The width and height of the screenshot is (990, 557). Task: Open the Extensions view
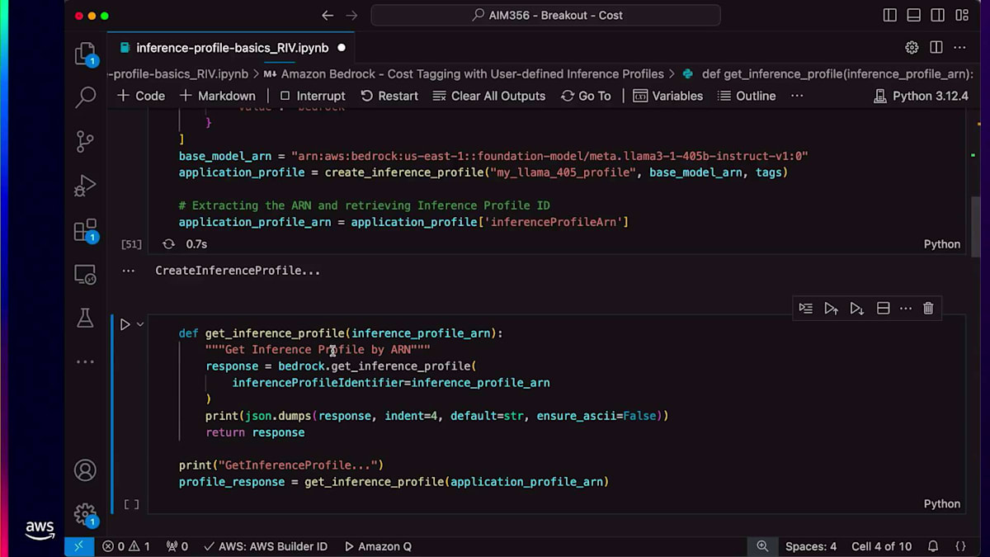[85, 230]
